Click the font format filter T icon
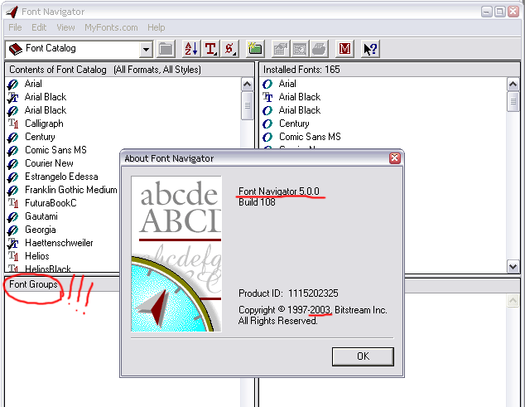 click(x=211, y=49)
